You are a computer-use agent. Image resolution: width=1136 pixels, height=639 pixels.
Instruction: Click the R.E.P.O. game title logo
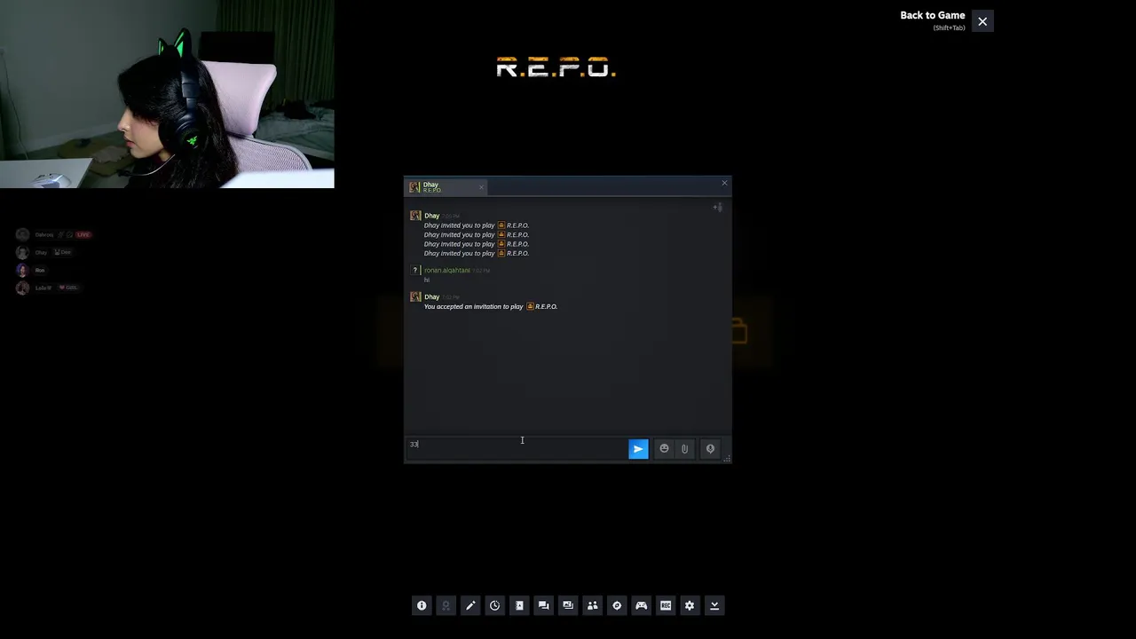556,67
